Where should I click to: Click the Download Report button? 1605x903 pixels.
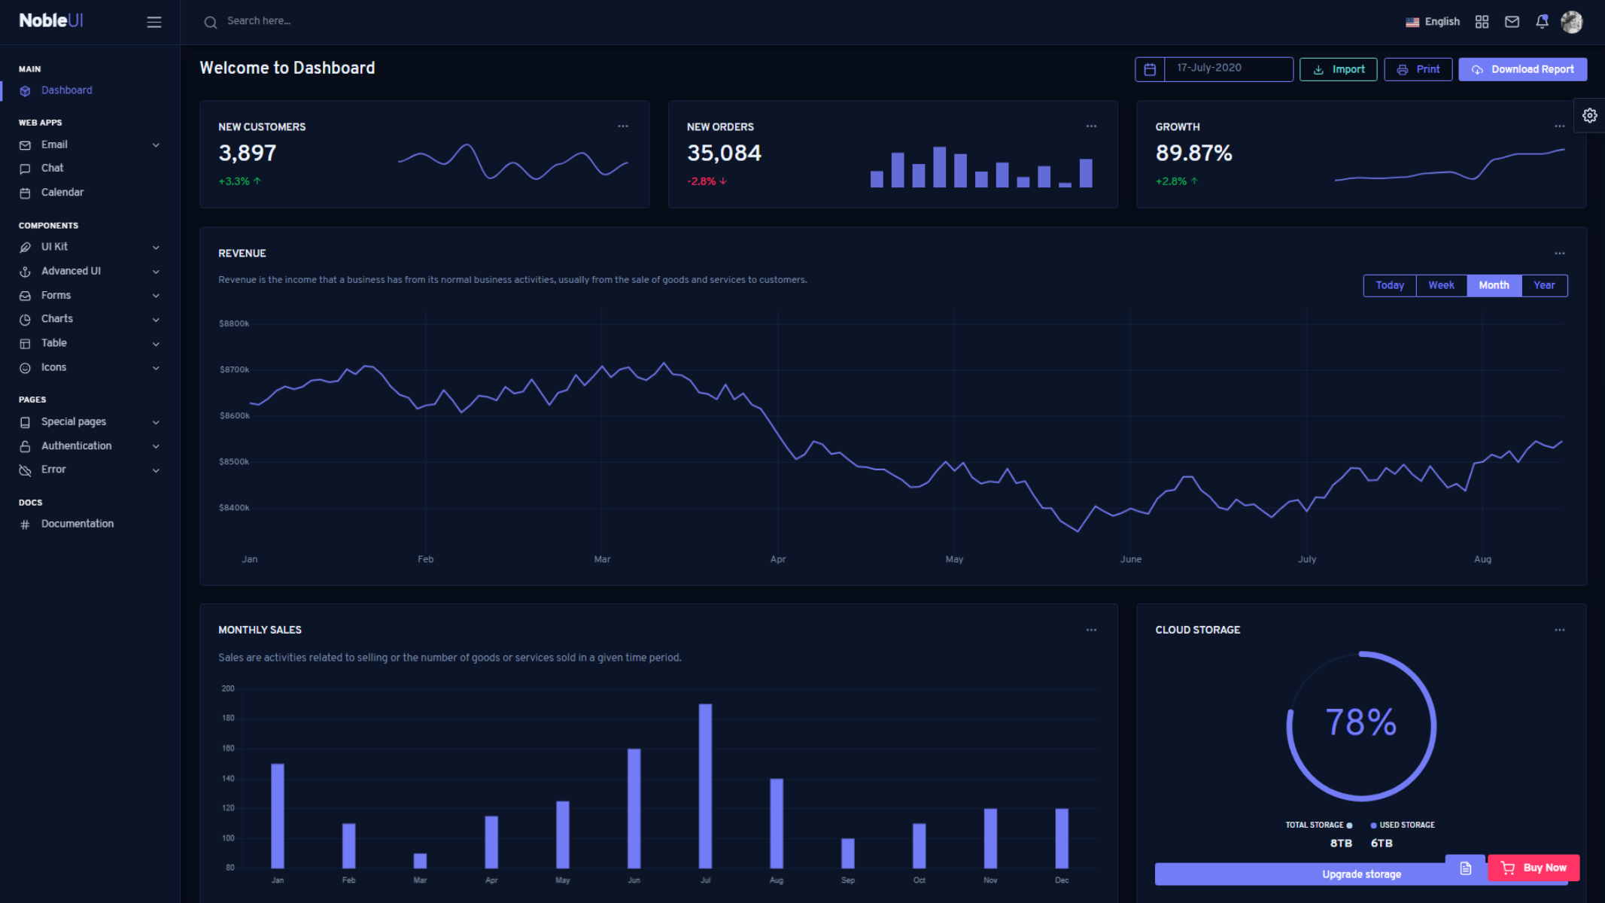1524,68
